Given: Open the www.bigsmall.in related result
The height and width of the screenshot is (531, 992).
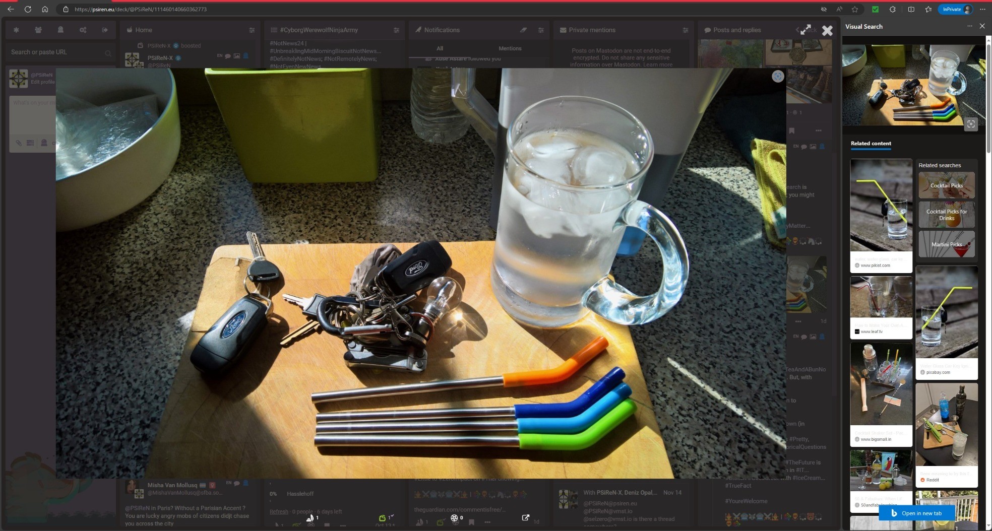Looking at the screenshot, I should [881, 394].
